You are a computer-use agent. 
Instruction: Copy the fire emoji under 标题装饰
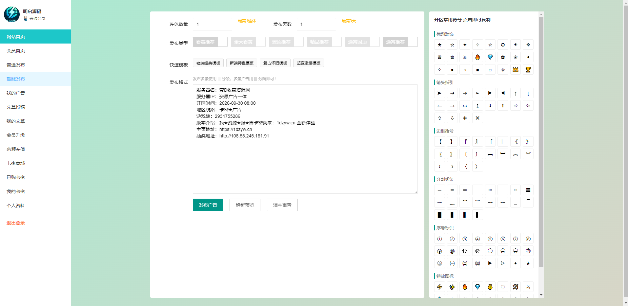pos(477,57)
